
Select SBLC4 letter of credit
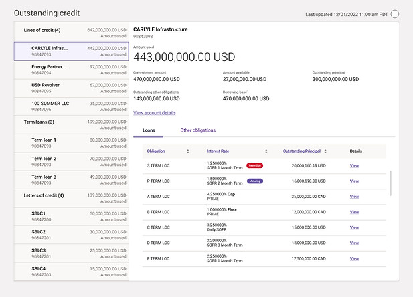click(72, 272)
